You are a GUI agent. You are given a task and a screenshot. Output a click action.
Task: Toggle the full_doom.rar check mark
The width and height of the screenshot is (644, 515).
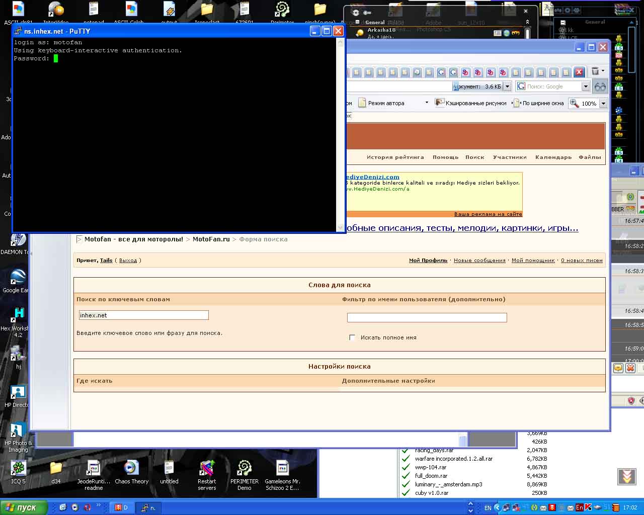click(406, 476)
